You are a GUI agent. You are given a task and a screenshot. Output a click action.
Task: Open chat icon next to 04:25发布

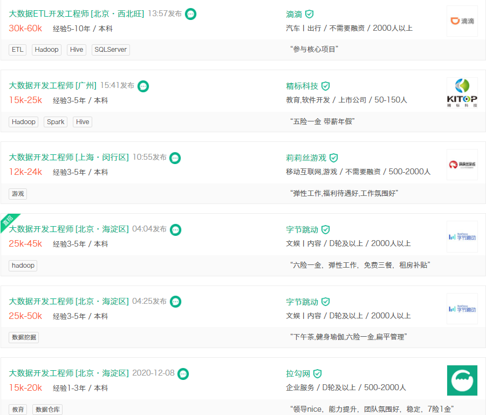(176, 302)
